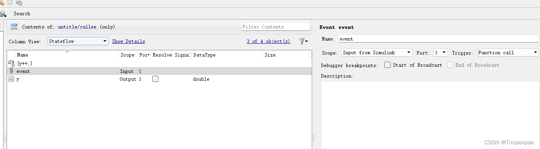The width and height of the screenshot is (540, 149).
Task: Toggle End of Broadcast breakpoint checkbox
Action: (450, 65)
